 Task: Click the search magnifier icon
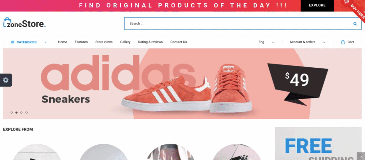pos(355,23)
